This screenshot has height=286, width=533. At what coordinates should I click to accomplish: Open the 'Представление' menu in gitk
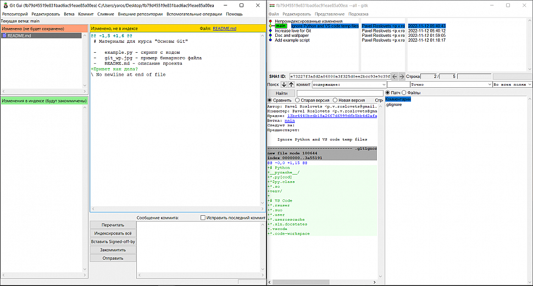(x=330, y=14)
